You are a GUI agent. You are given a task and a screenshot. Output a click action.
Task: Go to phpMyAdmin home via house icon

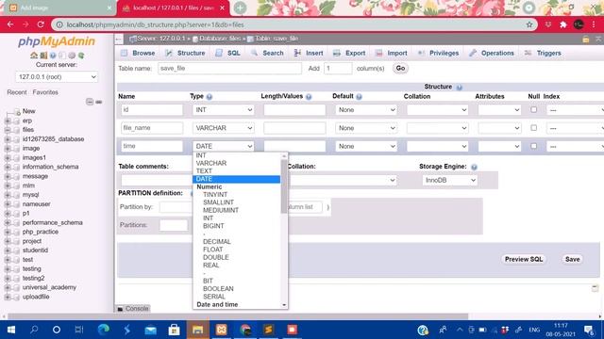point(34,56)
